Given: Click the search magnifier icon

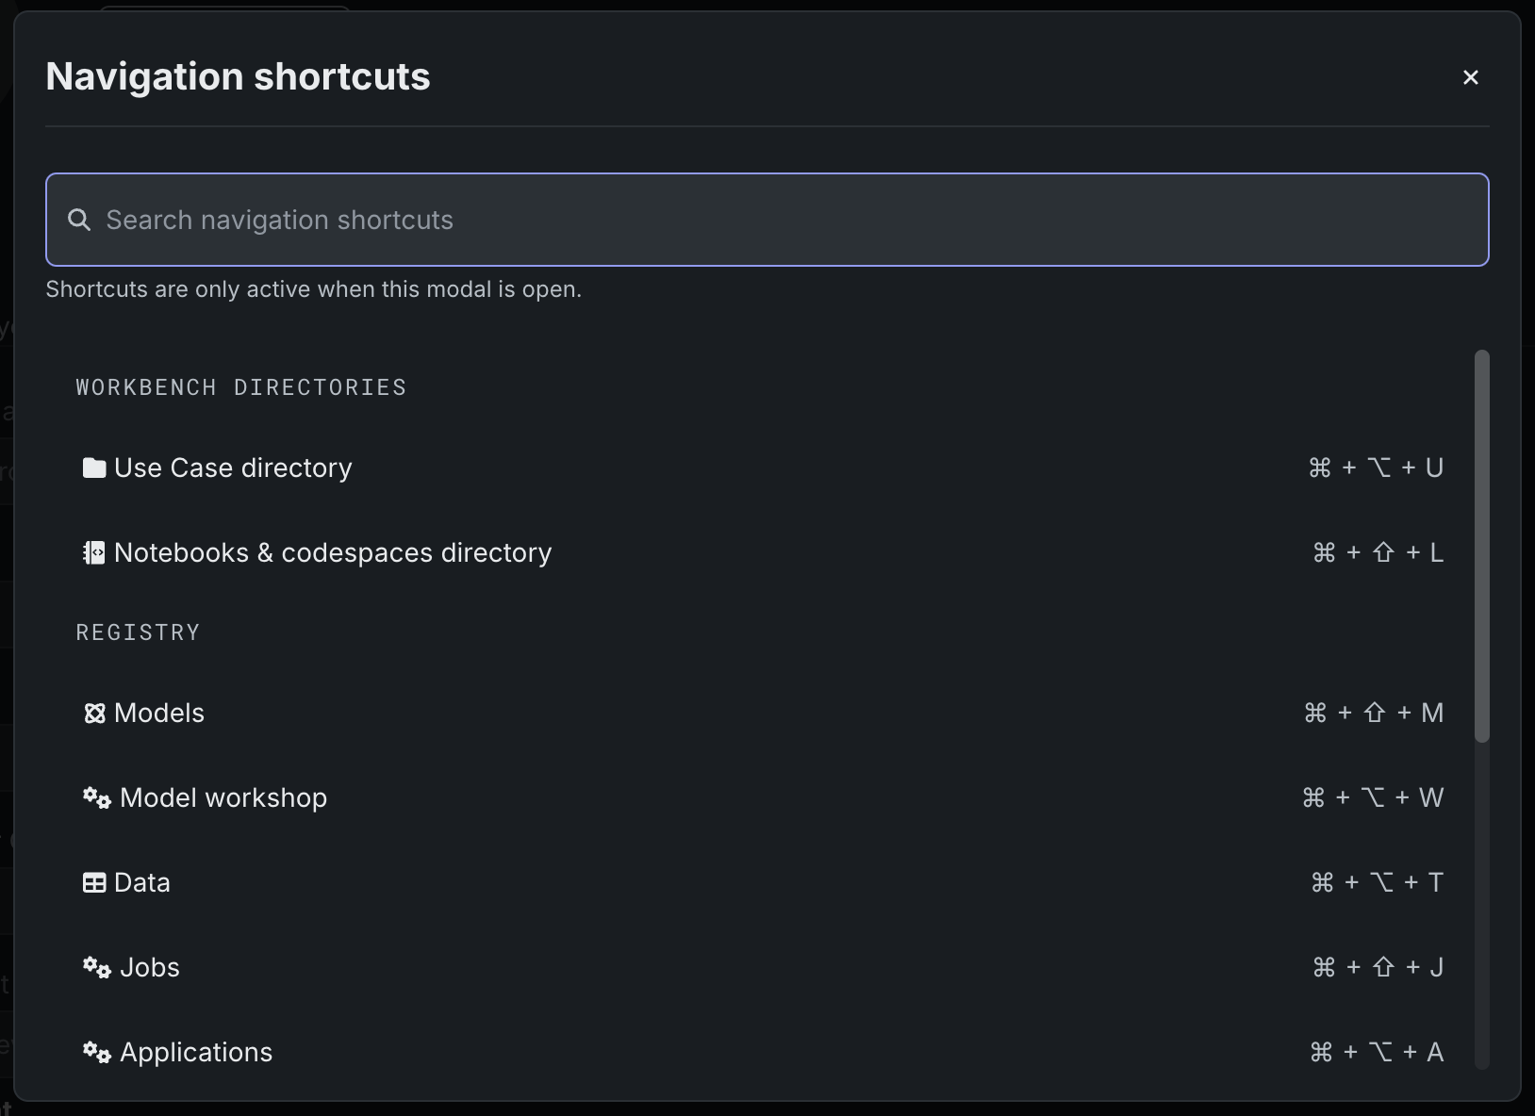Looking at the screenshot, I should [79, 221].
